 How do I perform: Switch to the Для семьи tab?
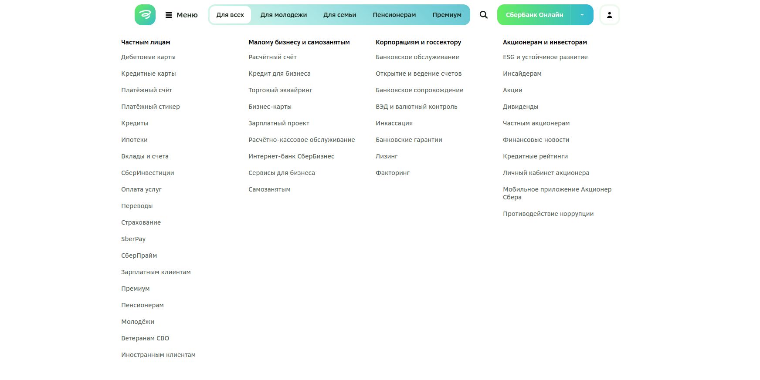click(339, 15)
